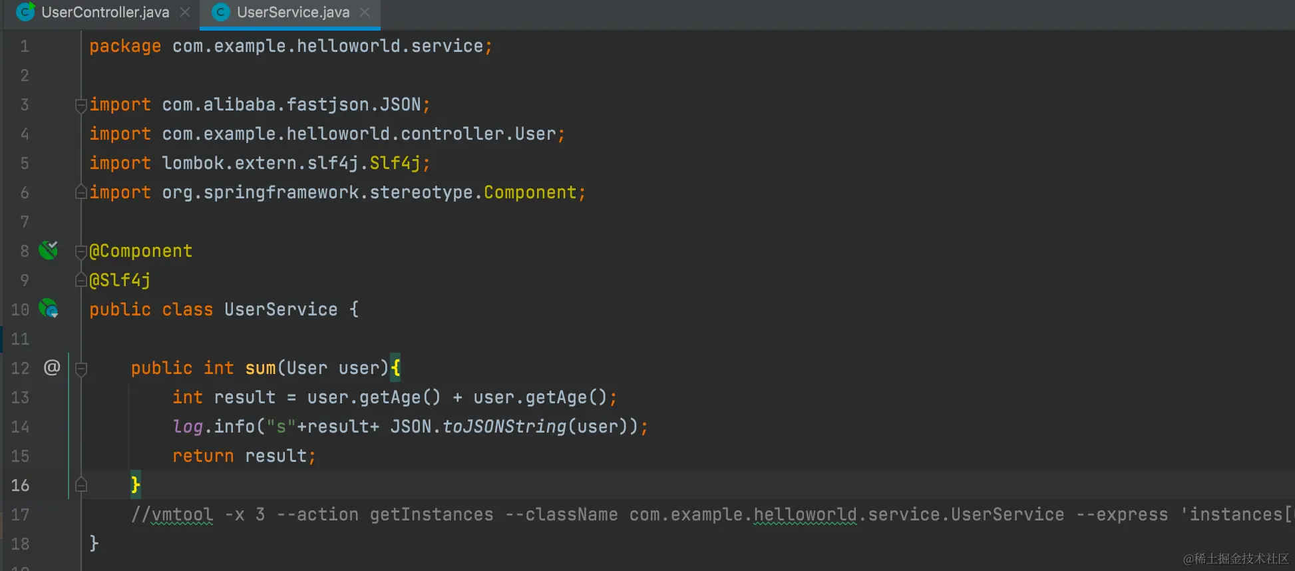Close the UserService.java tab
Viewport: 1295px width, 571px height.
point(365,12)
